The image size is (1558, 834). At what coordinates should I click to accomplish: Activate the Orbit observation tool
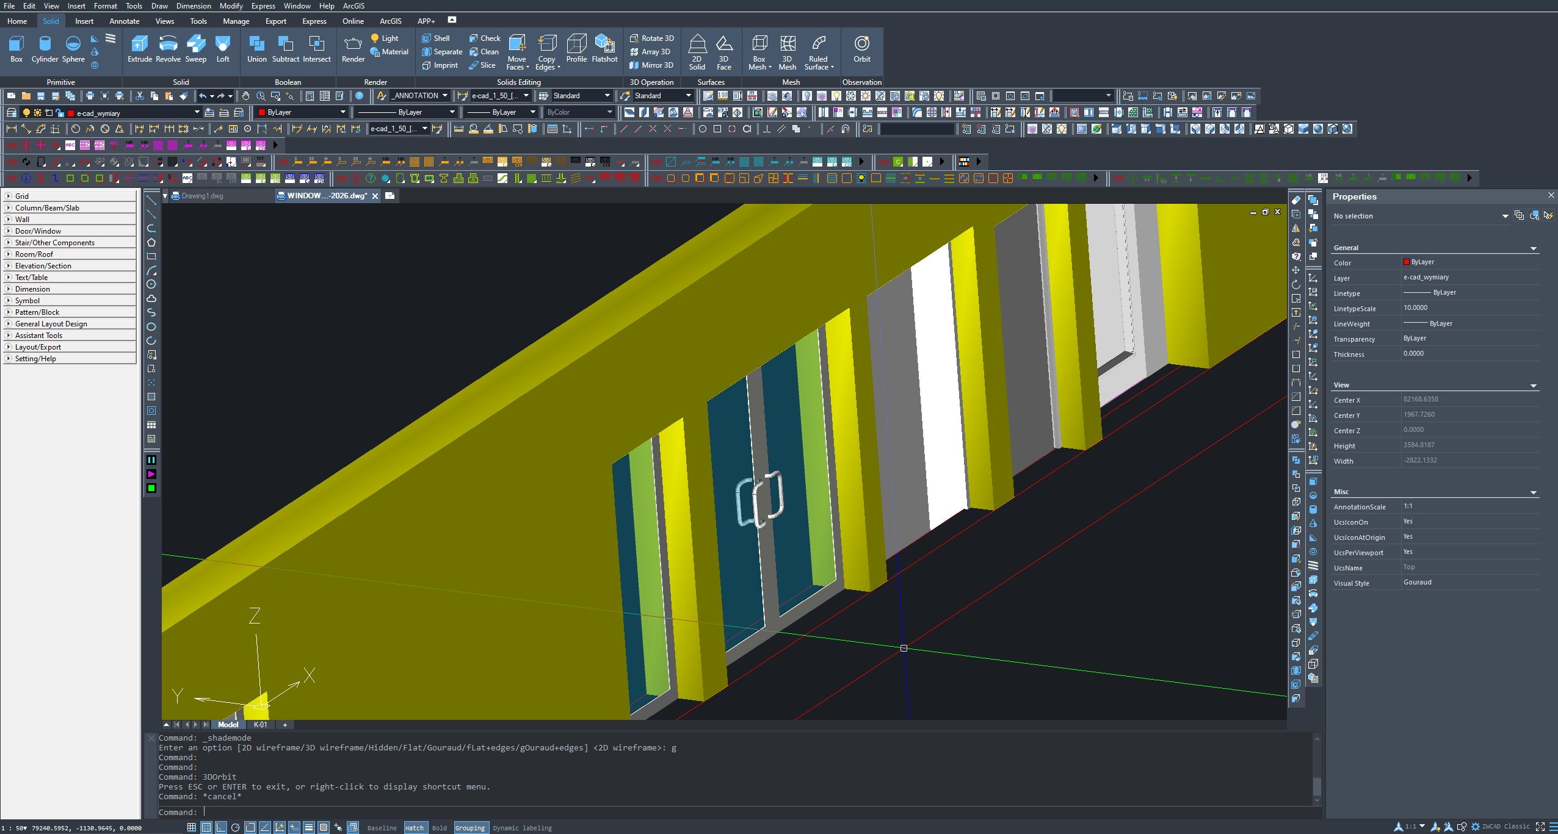pos(861,48)
